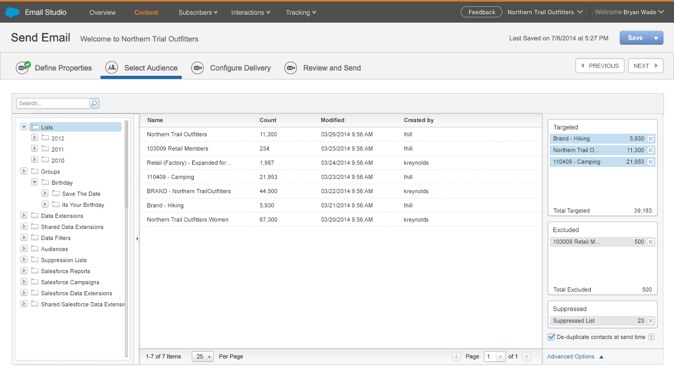
Task: Open help icon beside De-duplicate option
Action: pyautogui.click(x=651, y=337)
